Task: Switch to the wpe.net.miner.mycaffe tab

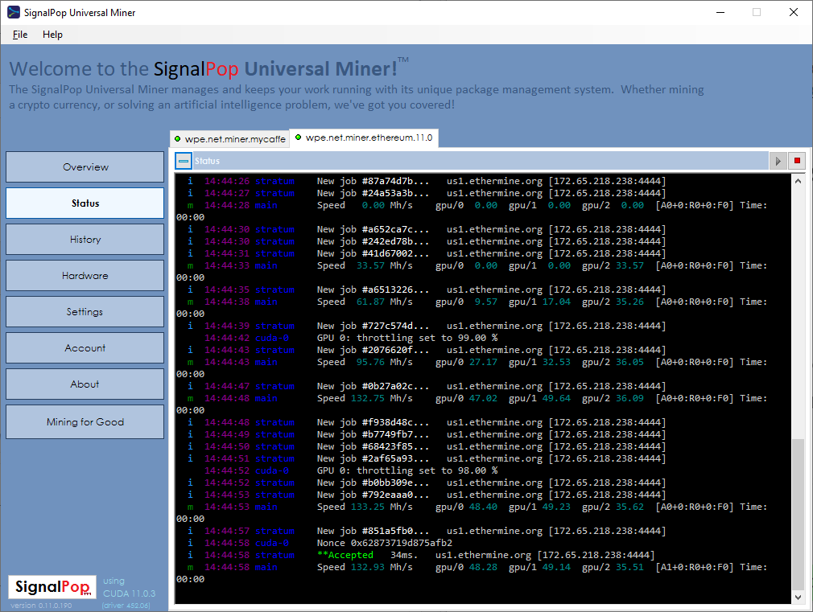Action: pyautogui.click(x=229, y=139)
